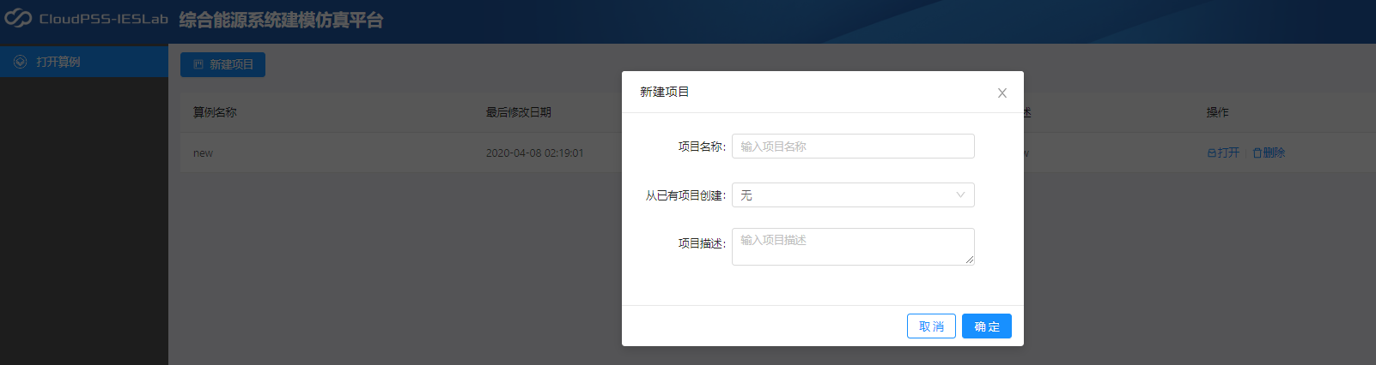
Task: Focus the 项目名称 input field
Action: tap(853, 147)
